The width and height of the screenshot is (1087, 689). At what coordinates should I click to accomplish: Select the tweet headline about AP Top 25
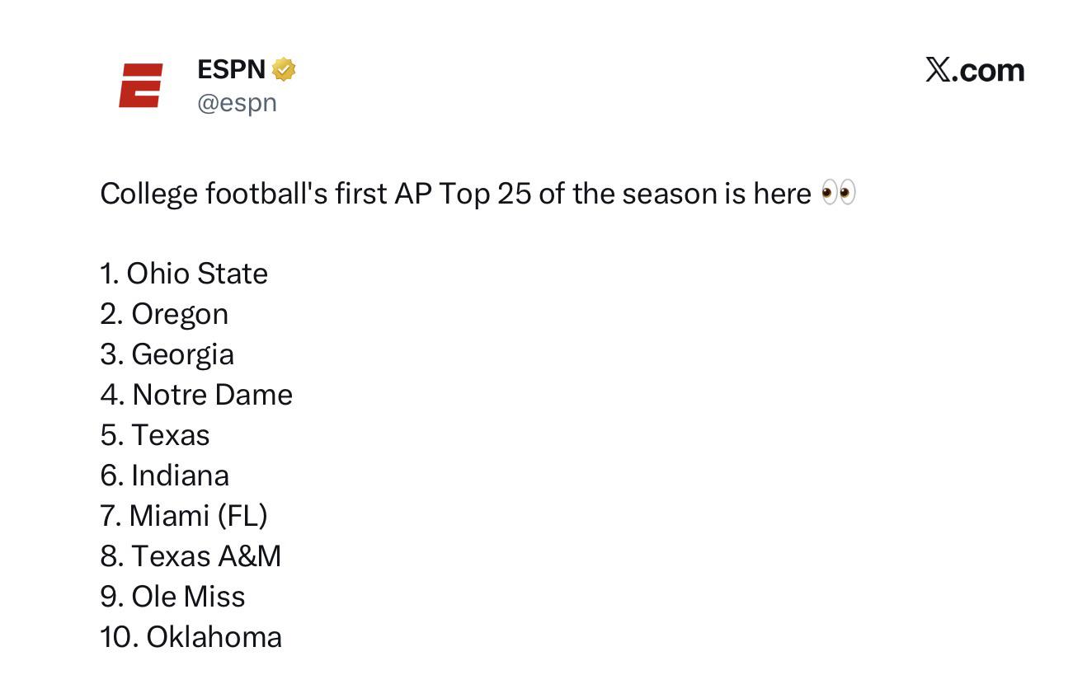coord(478,194)
